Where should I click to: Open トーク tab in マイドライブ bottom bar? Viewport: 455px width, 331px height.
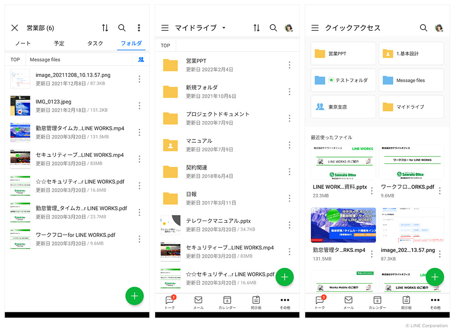(170, 303)
